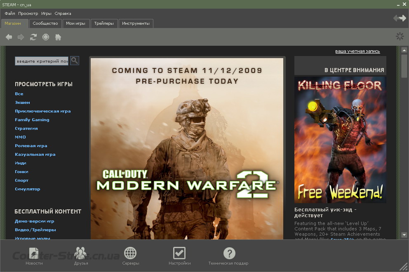Open the Справка menu

pyautogui.click(x=63, y=13)
